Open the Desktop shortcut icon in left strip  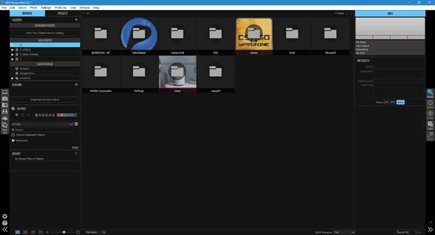pos(5,92)
